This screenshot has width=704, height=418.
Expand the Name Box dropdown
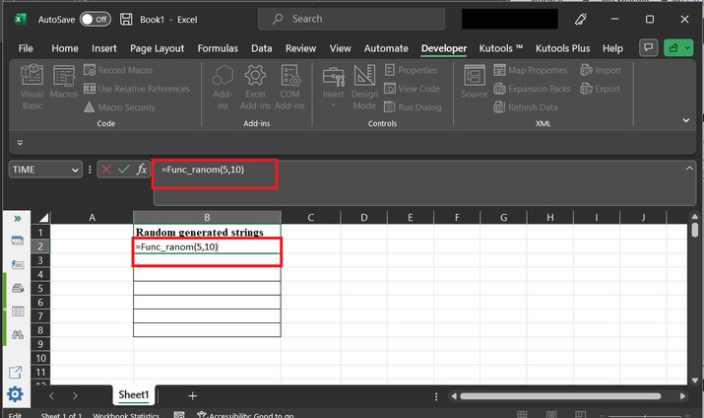coord(75,170)
